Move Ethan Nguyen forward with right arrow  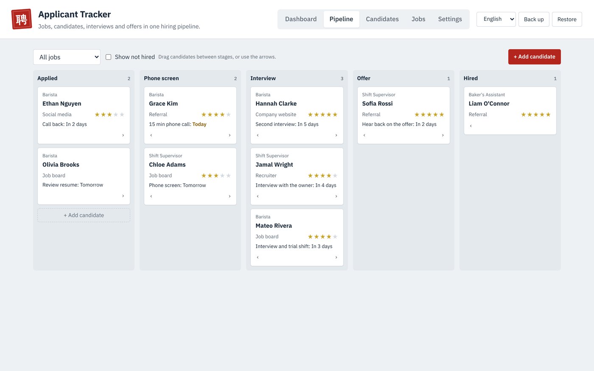[123, 135]
